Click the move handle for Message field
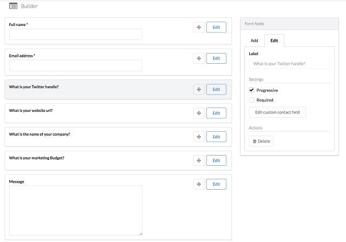The image size is (346, 242). click(x=199, y=184)
